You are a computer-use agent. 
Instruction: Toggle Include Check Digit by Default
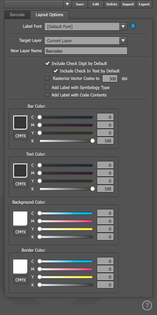[x=47, y=63]
